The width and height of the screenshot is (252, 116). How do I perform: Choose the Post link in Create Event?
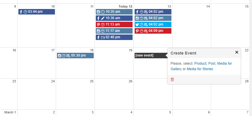click(212, 63)
